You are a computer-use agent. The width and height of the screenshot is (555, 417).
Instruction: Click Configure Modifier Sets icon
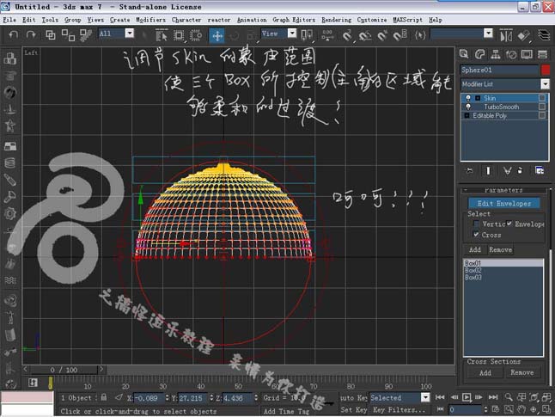[x=540, y=171]
